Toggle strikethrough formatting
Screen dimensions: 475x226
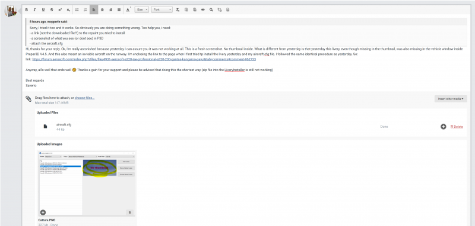tap(52, 10)
